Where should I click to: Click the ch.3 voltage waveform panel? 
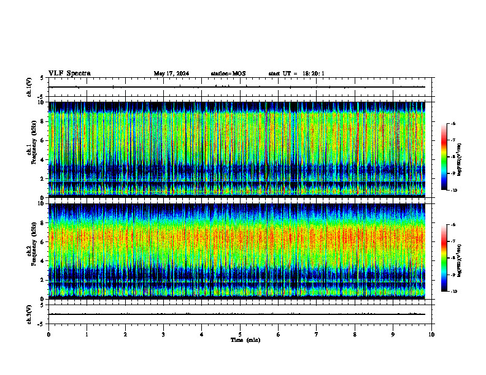point(240,314)
